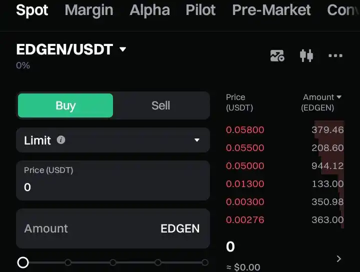The height and width of the screenshot is (272, 360).
Task: Switch to the Alpha tab
Action: pyautogui.click(x=149, y=10)
